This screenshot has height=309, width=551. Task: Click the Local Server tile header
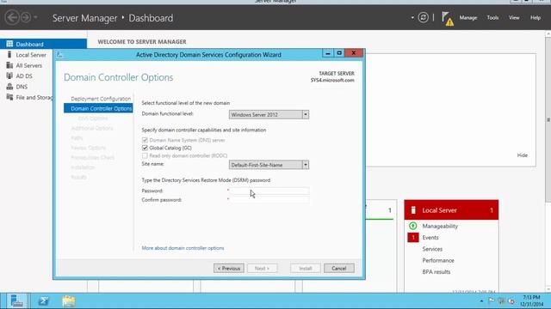[451, 209]
